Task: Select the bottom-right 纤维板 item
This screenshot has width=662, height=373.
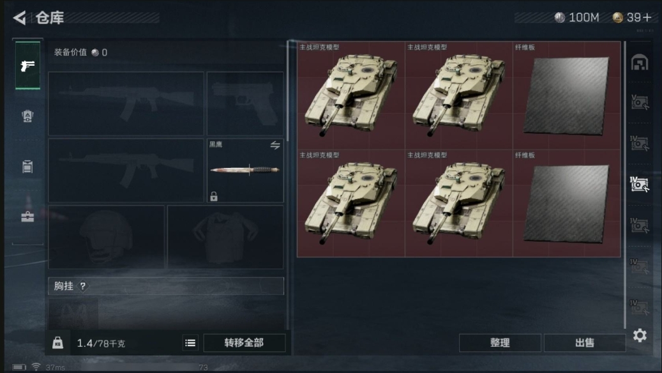Action: click(567, 203)
